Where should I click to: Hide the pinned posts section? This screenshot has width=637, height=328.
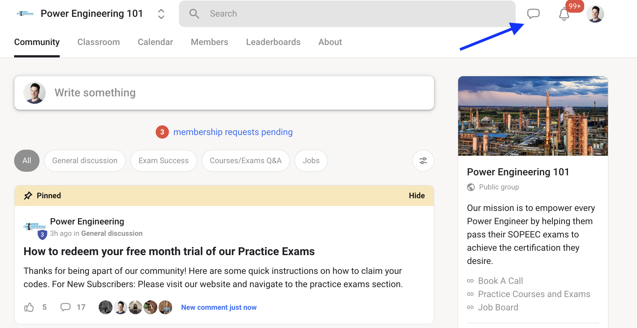pyautogui.click(x=417, y=195)
